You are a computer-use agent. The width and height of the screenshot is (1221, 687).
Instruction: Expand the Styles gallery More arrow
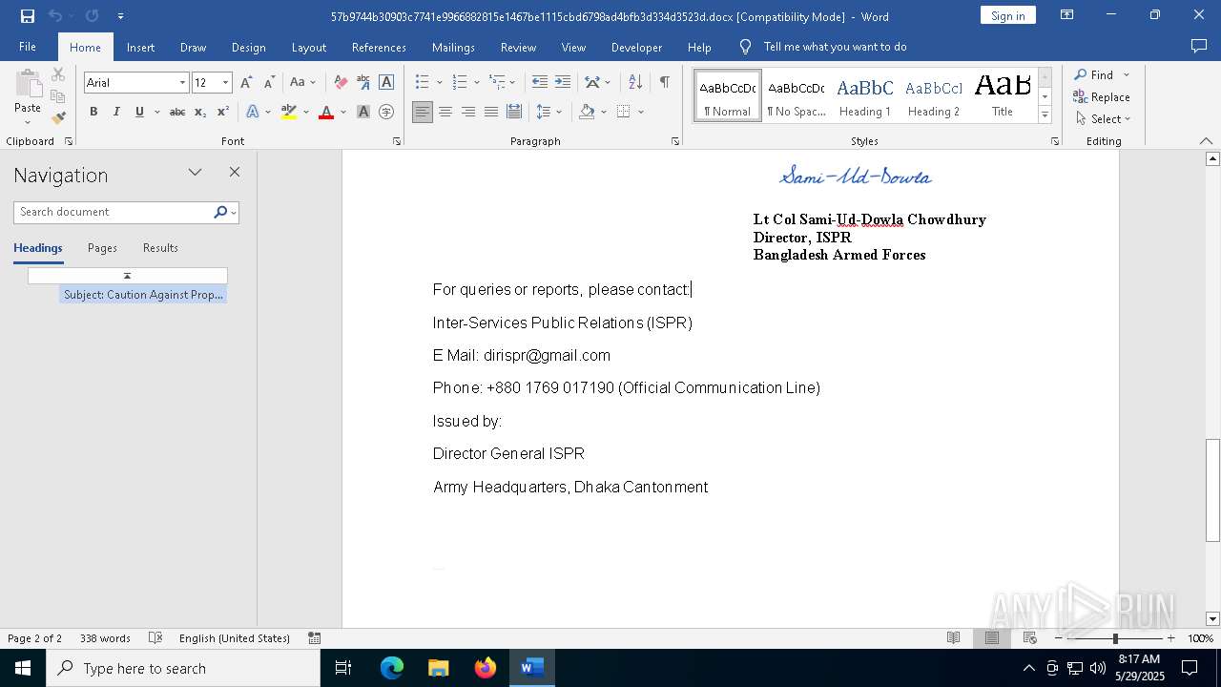click(x=1045, y=115)
